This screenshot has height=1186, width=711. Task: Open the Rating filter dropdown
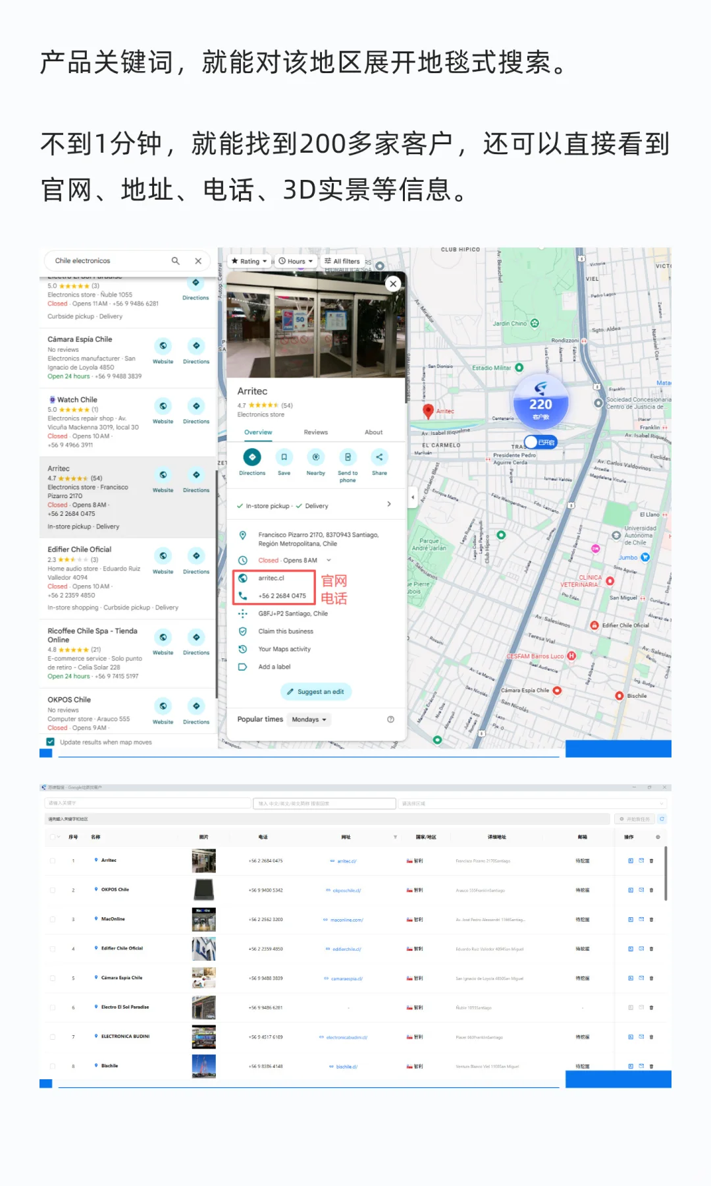tap(249, 261)
